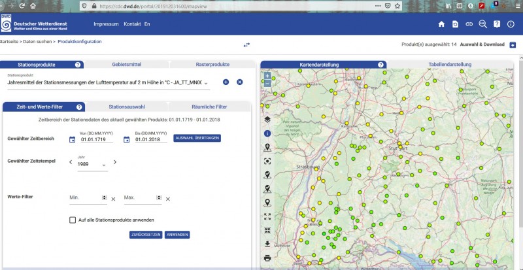
Task: Click the layers icon on the map
Action: pyautogui.click(x=267, y=120)
